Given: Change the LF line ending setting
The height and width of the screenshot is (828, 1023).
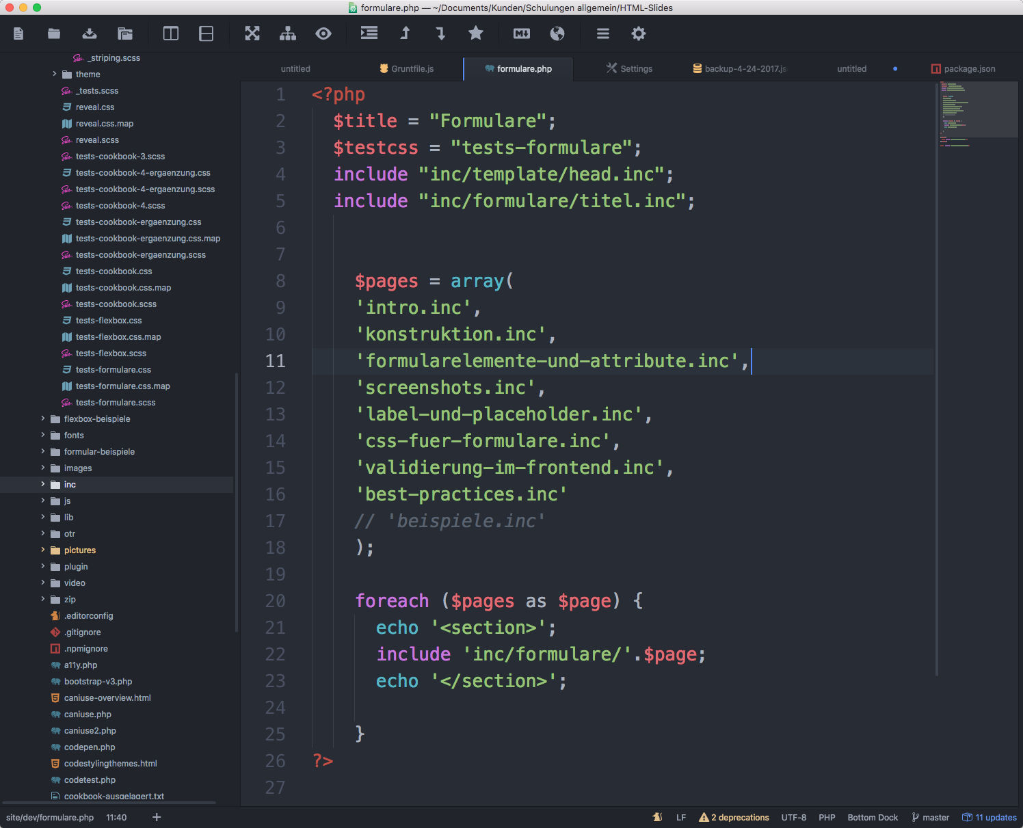Looking at the screenshot, I should pos(681,817).
